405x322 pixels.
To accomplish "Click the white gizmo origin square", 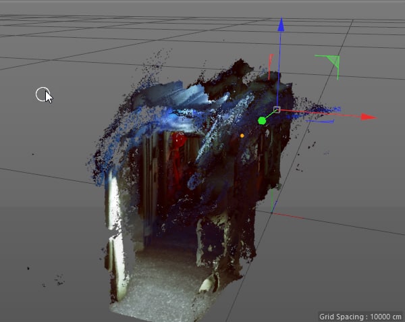I will [x=277, y=109].
